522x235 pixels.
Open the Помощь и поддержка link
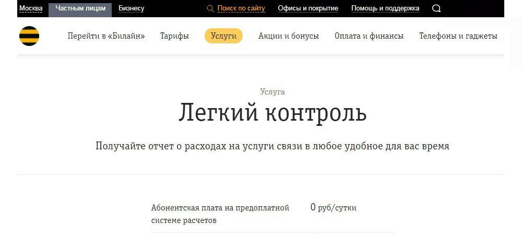pyautogui.click(x=385, y=8)
